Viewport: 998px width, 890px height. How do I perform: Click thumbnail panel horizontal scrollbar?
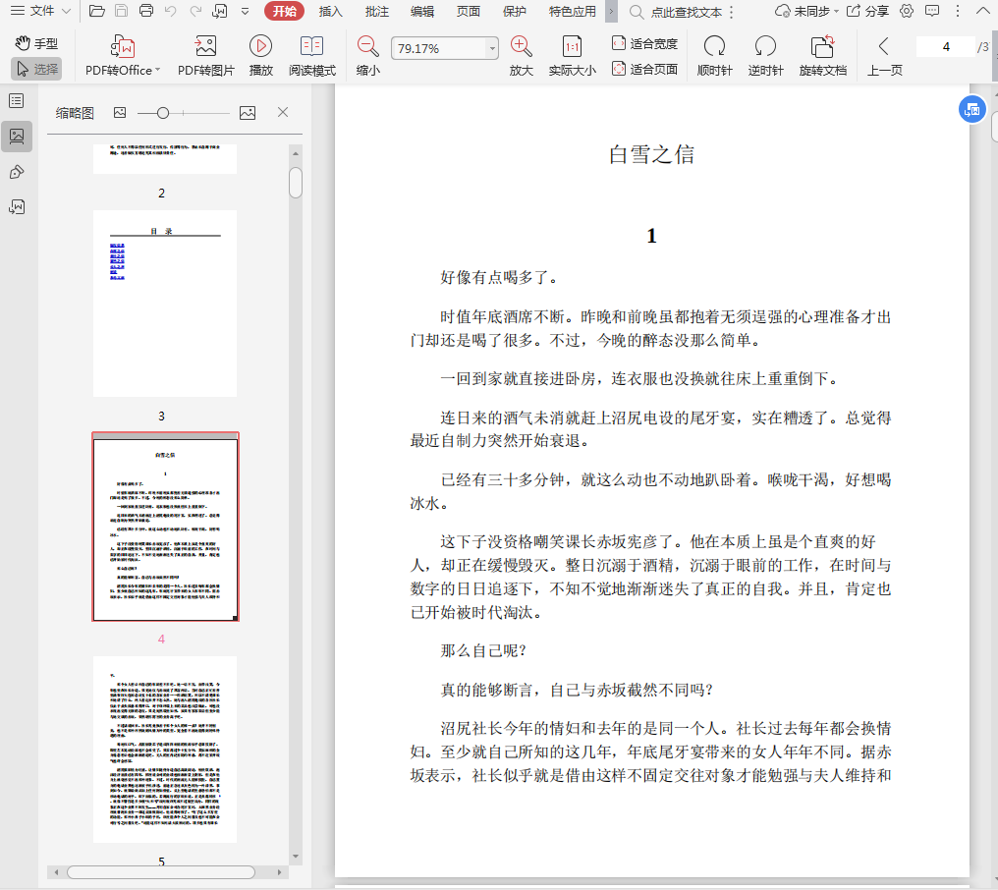pos(161,872)
